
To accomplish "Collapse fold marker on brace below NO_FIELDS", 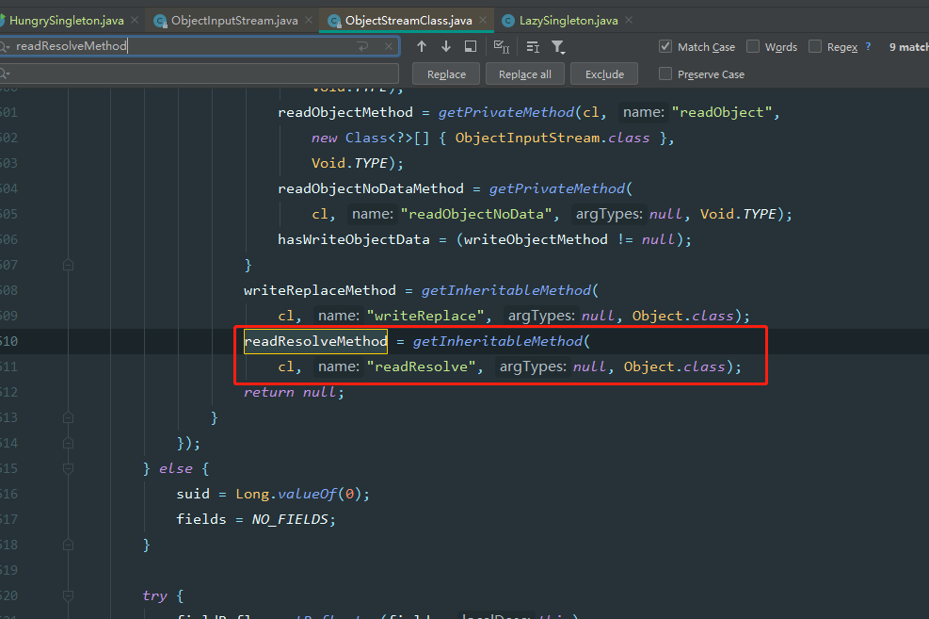I will (x=68, y=545).
